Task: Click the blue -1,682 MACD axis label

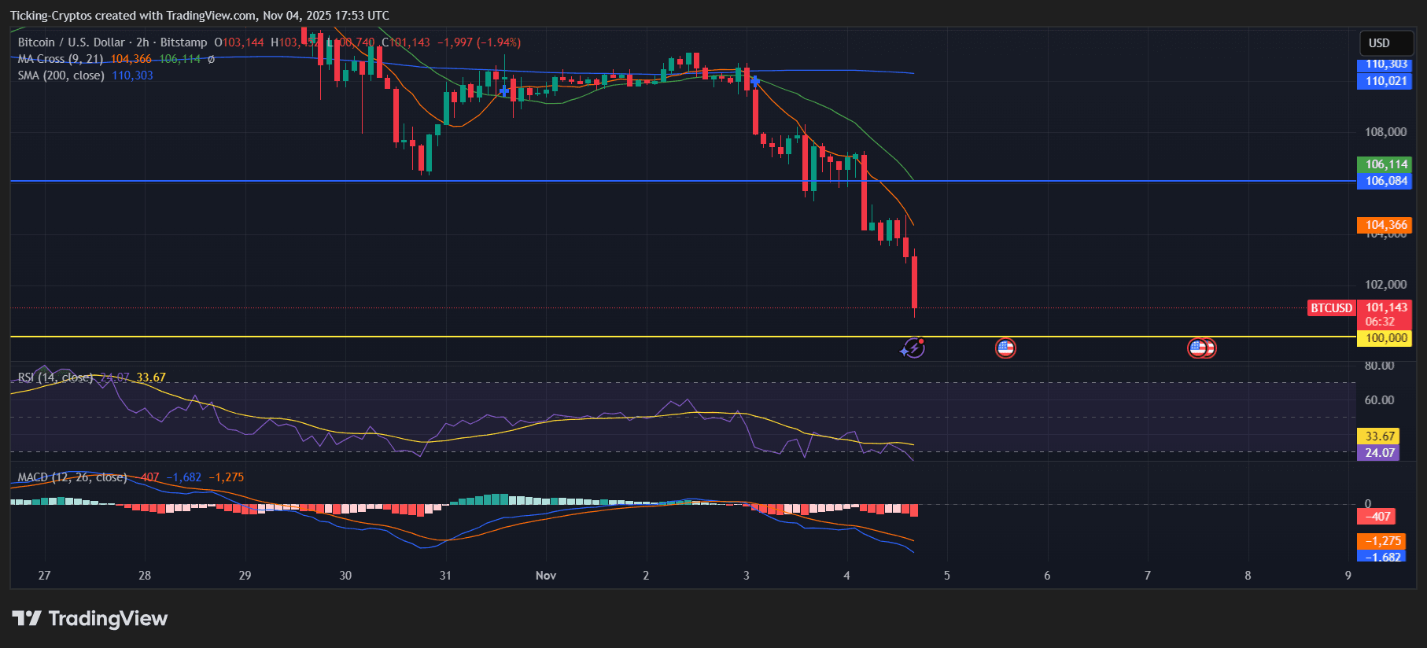Action: (1382, 556)
